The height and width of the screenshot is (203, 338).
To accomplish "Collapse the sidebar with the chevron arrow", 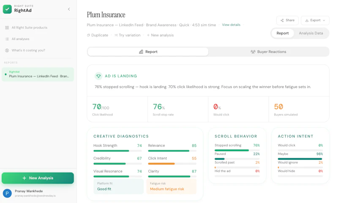I will point(69,9).
